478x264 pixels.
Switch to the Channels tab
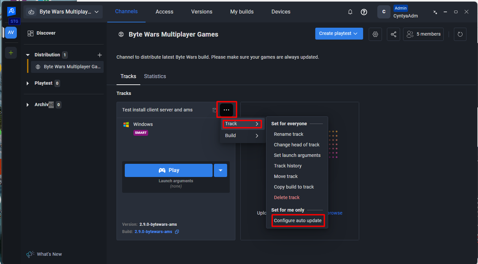coord(126,12)
